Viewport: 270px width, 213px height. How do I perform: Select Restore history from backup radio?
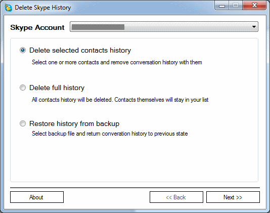coord(23,123)
